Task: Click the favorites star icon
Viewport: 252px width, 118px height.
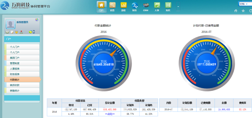Action: coord(243,11)
